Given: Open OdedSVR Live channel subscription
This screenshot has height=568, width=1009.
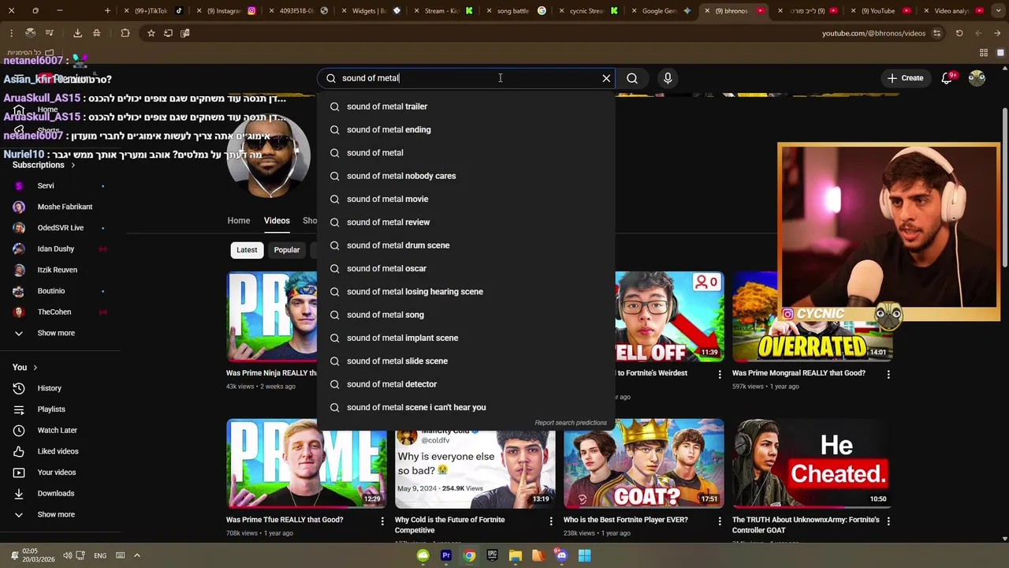Looking at the screenshot, I should point(60,228).
